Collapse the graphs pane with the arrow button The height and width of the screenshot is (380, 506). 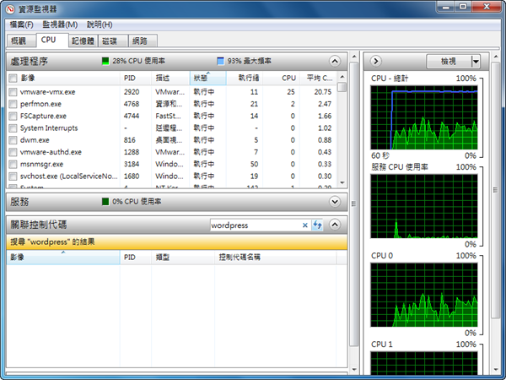[x=375, y=61]
